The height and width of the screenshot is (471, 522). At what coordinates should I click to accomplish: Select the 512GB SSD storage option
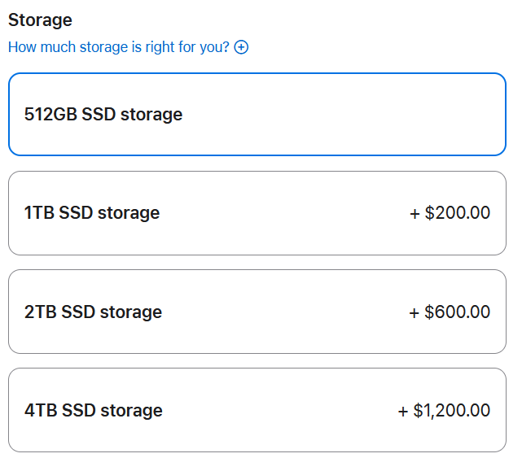(x=257, y=114)
